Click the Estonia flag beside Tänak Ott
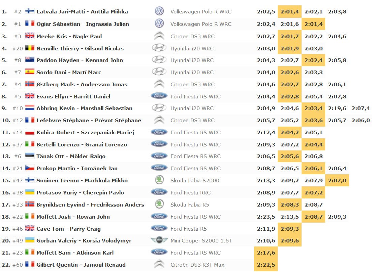 point(30,156)
